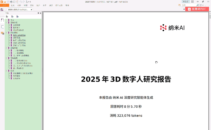The height and width of the screenshot is (130, 211).
Task: Collapse the 发展趋势 bookmark branch
Action: 6,58
